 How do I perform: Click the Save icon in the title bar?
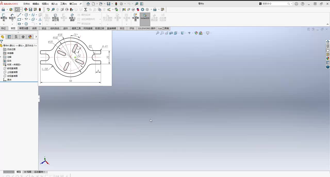pos(109,4)
